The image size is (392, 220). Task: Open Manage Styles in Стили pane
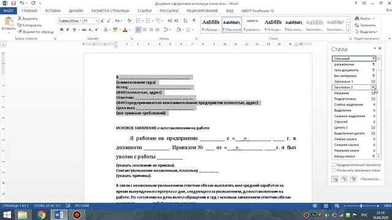tap(353, 179)
